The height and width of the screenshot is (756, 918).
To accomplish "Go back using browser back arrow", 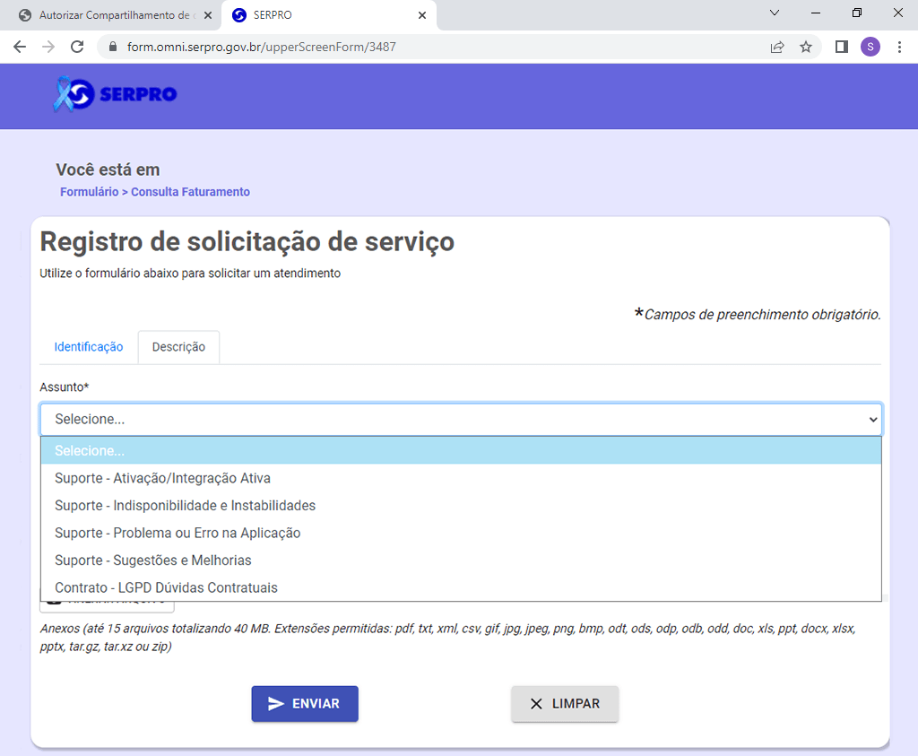I will point(20,47).
